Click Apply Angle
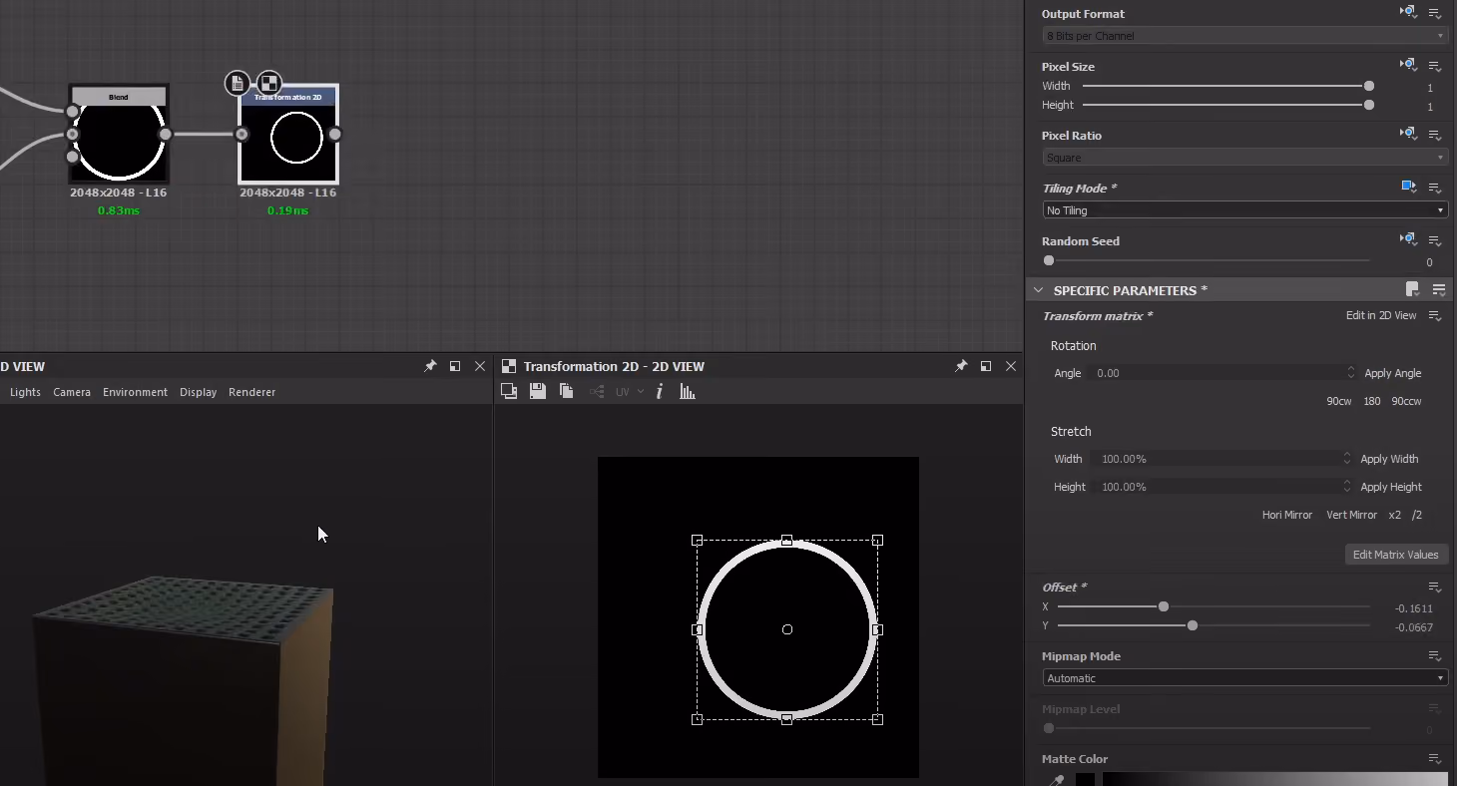1457x786 pixels. pyautogui.click(x=1393, y=373)
